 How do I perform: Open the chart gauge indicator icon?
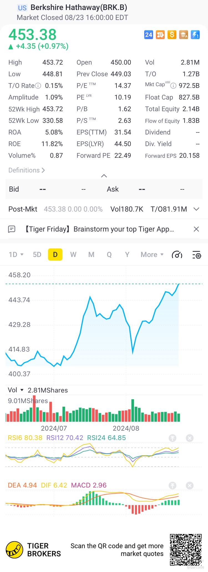[177, 255]
